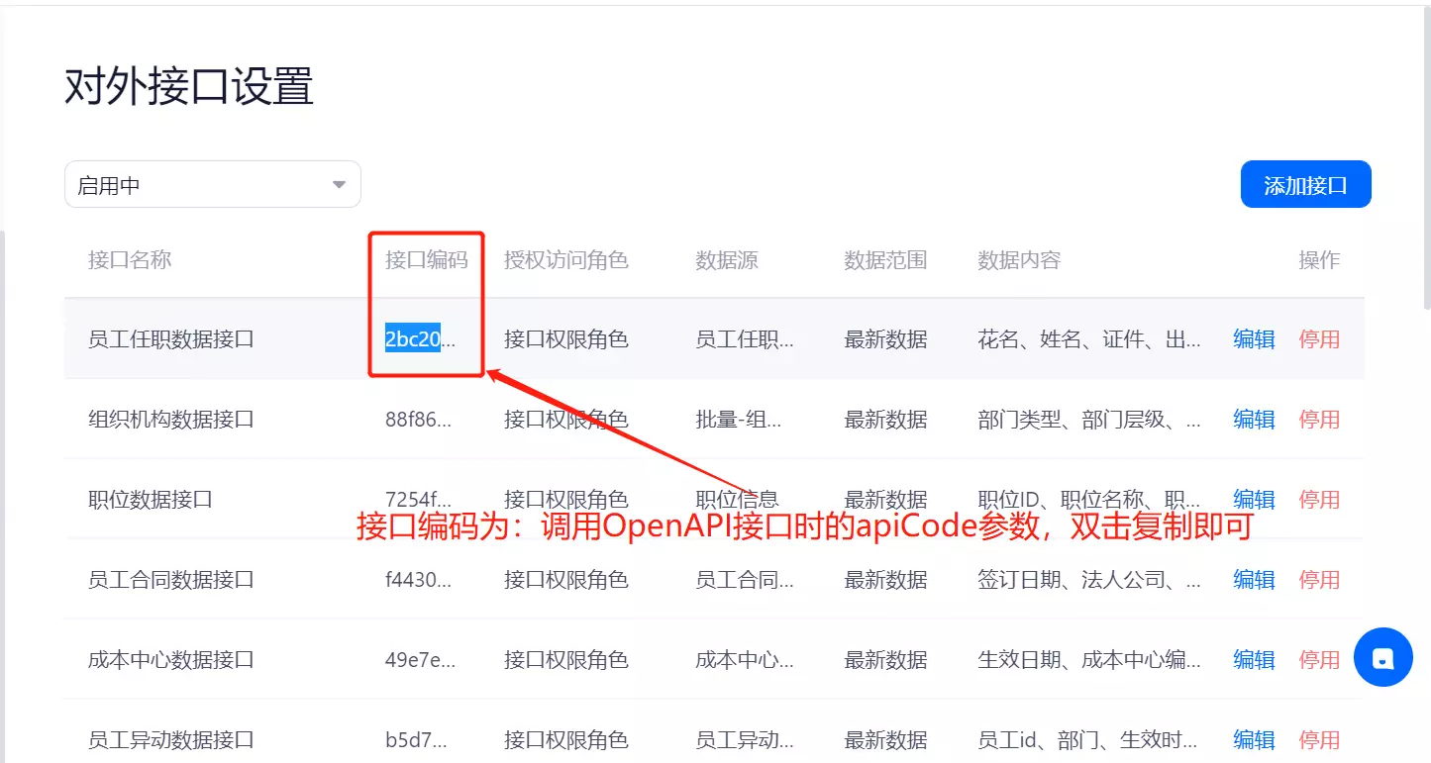Click the 授权访问角色 column header
The width and height of the screenshot is (1431, 763).
pos(566,260)
